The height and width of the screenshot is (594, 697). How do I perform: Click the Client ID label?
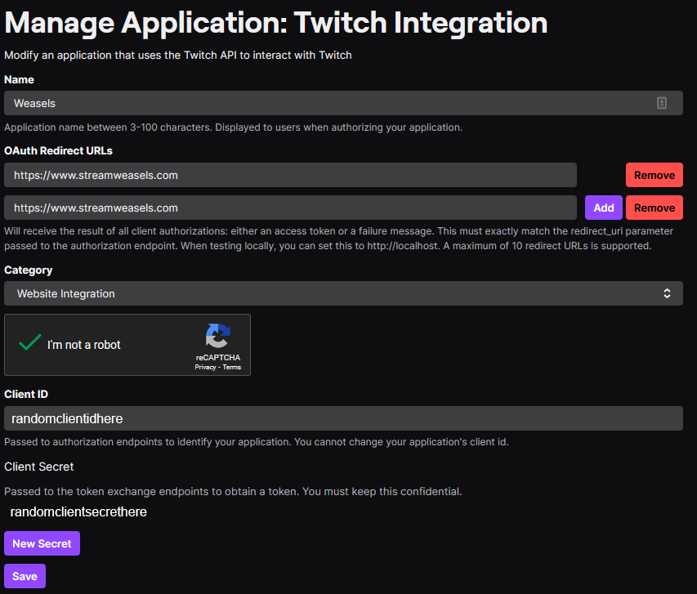coord(26,394)
